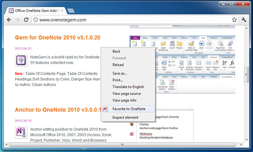Open a new tab with the tab button
Viewport: 253px width, 152px height.
(71, 11)
